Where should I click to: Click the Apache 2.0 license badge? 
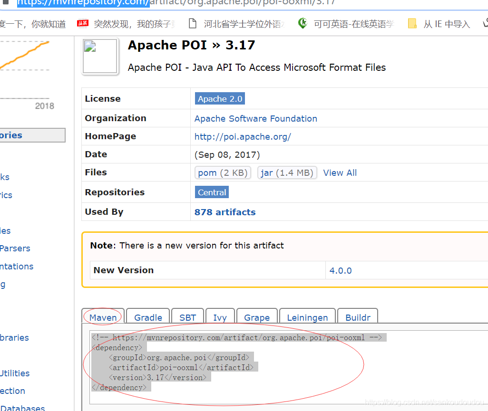point(220,98)
